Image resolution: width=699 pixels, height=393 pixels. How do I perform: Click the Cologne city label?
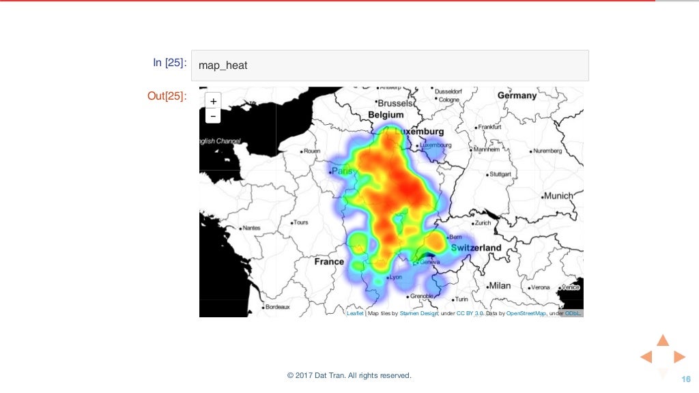[x=449, y=100]
